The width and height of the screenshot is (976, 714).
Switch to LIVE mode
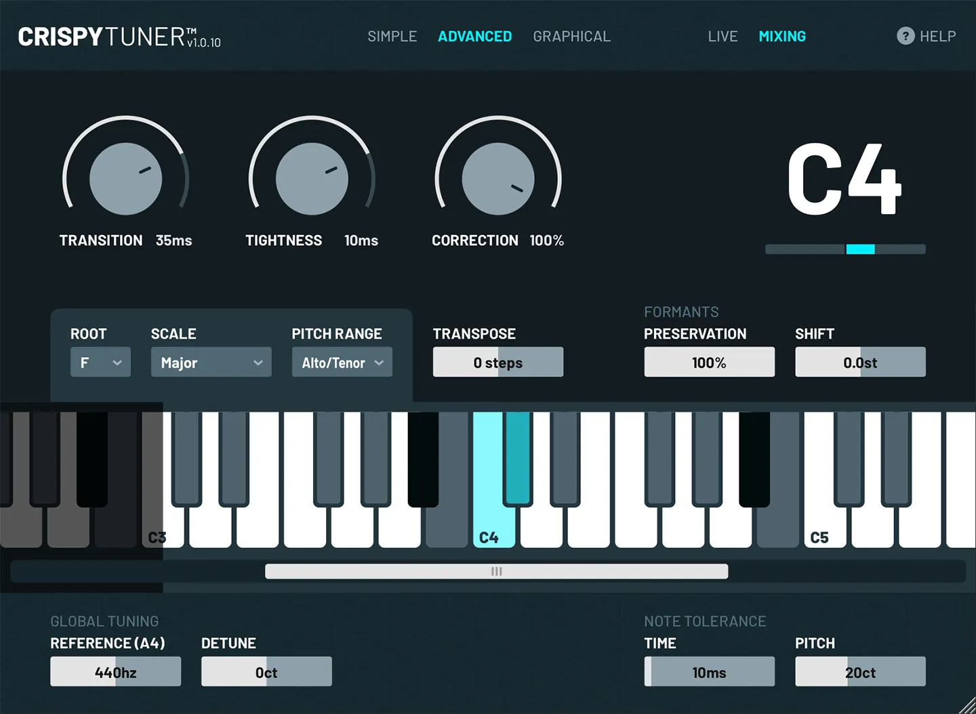[x=723, y=37]
